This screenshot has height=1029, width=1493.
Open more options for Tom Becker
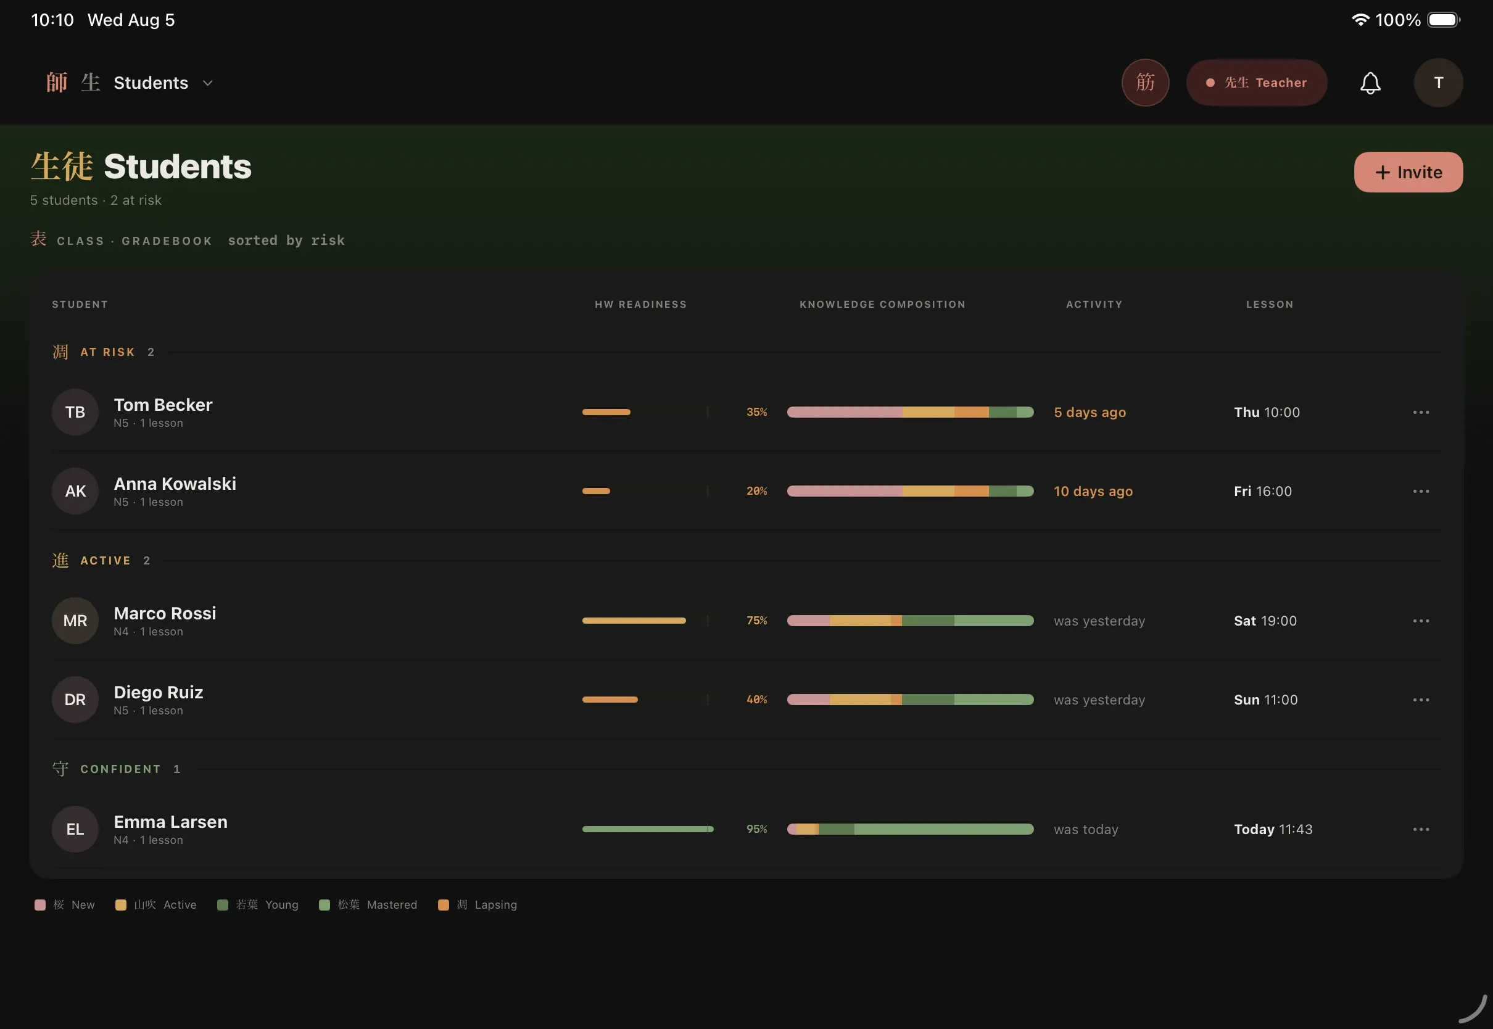pyautogui.click(x=1420, y=412)
